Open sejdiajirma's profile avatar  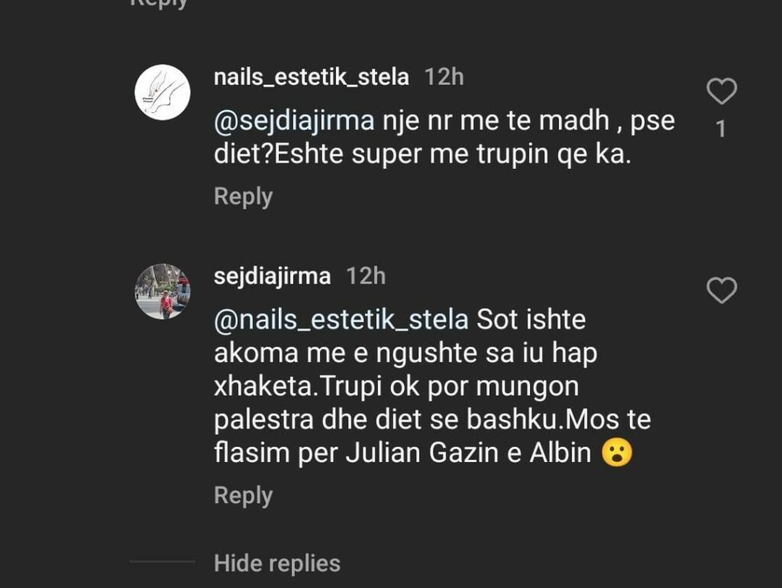(162, 291)
